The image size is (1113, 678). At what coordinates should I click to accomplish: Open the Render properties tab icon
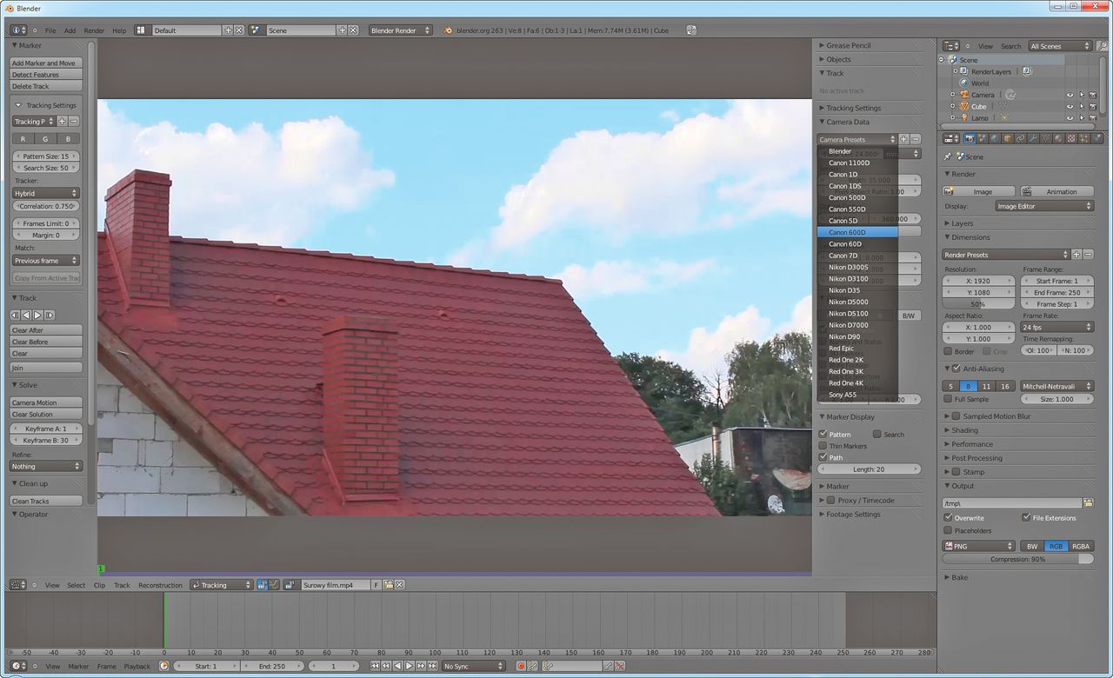(x=970, y=138)
